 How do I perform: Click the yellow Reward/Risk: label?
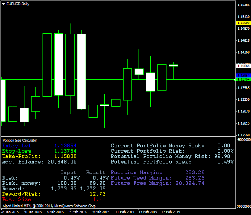21,194
